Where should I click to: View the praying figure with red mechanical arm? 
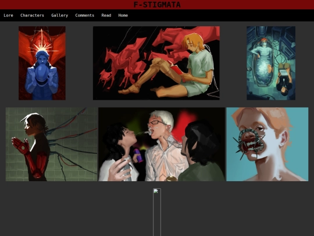[52, 145]
